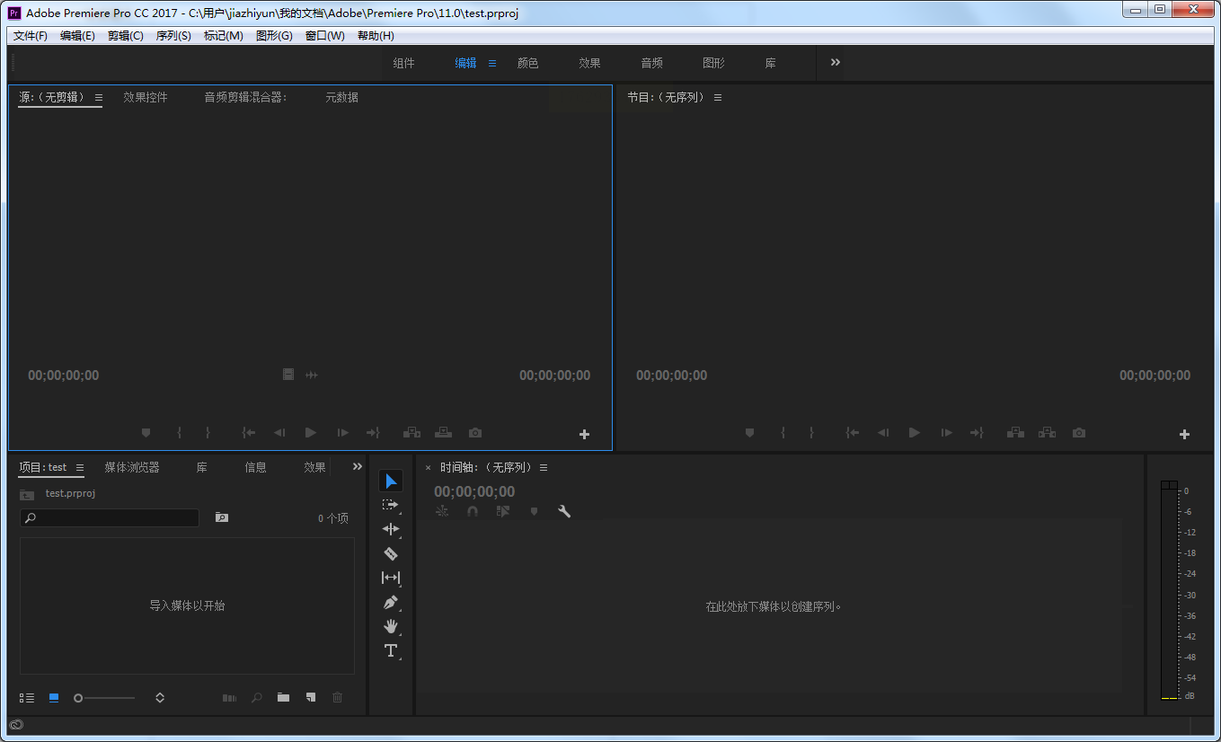
Task: Select the Razor tool
Action: tap(391, 553)
